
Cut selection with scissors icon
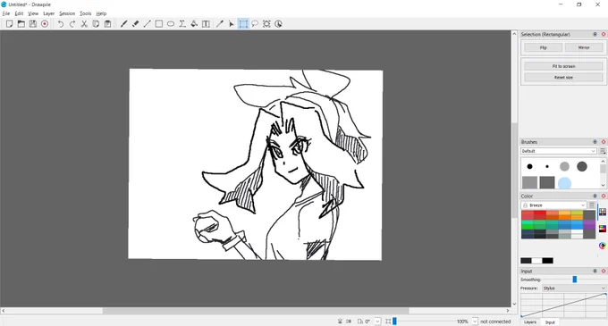tap(84, 24)
